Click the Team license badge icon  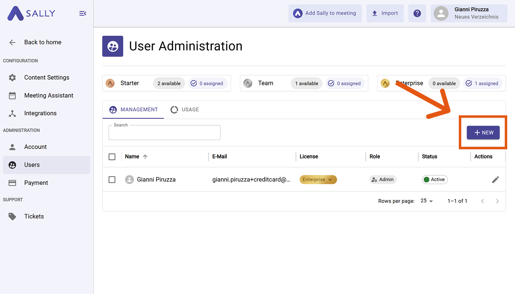248,83
